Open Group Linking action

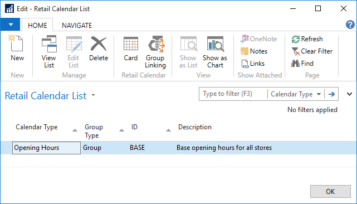tap(155, 52)
